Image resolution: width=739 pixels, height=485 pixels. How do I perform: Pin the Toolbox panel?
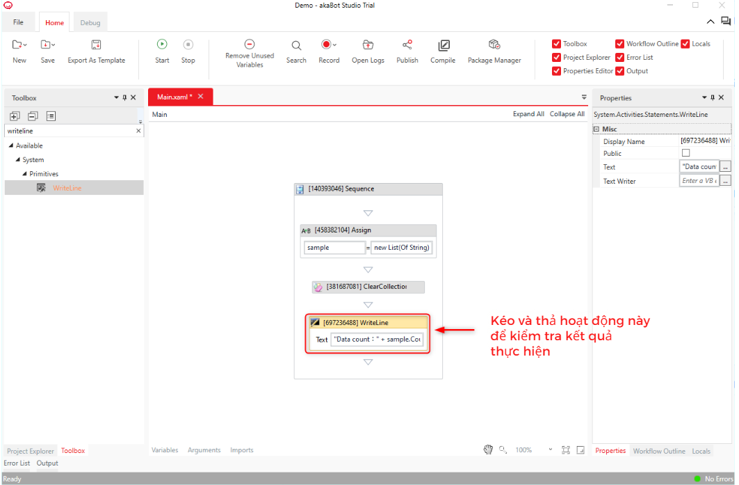[x=124, y=97]
